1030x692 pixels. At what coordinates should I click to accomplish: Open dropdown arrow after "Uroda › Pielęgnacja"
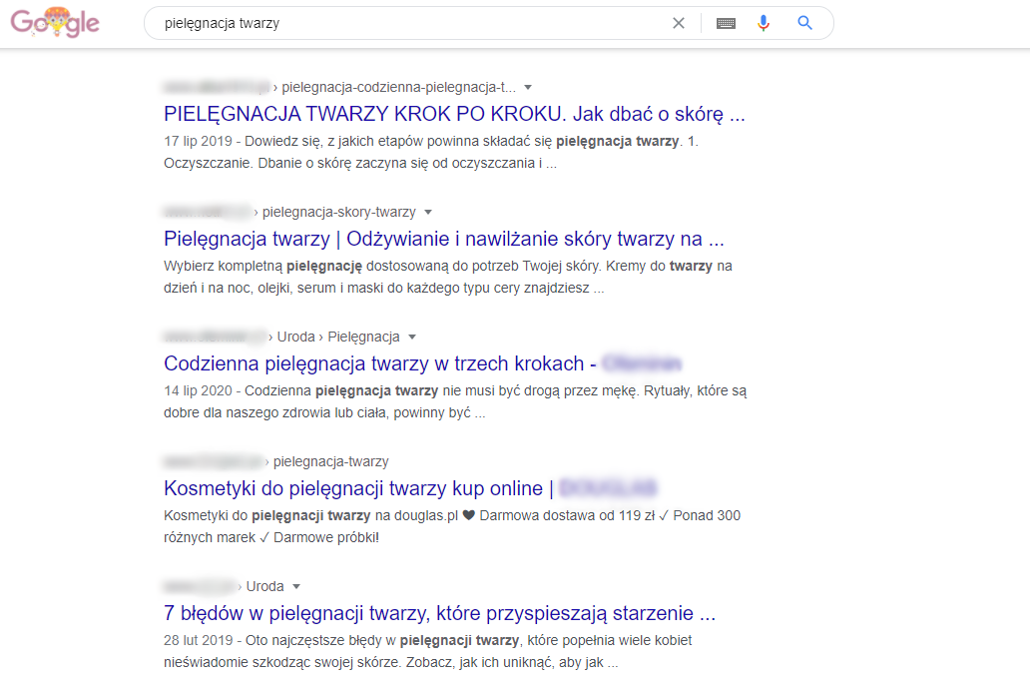pyautogui.click(x=412, y=337)
